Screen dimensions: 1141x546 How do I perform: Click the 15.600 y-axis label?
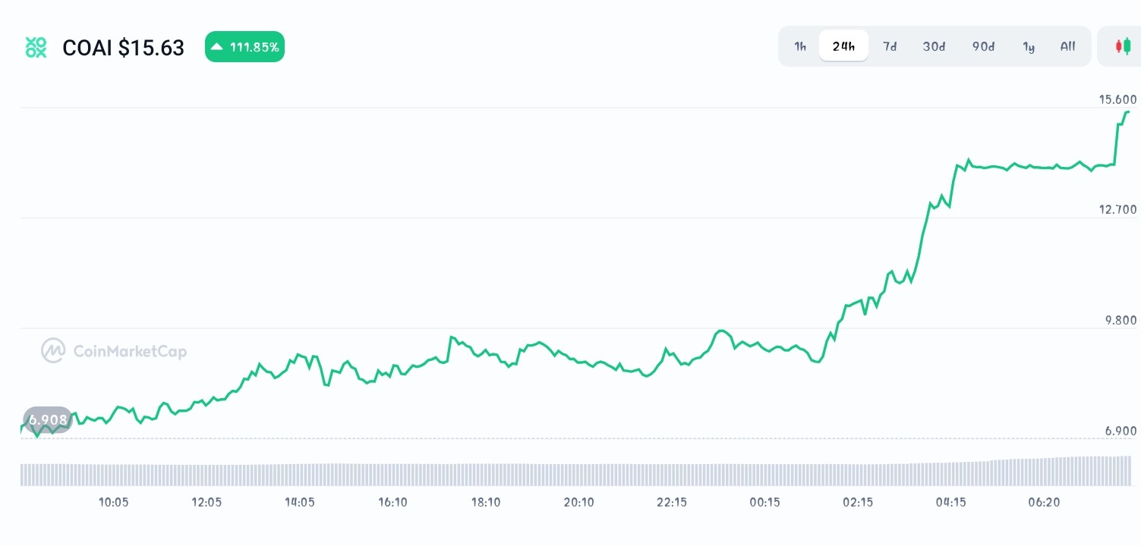[x=1117, y=99]
